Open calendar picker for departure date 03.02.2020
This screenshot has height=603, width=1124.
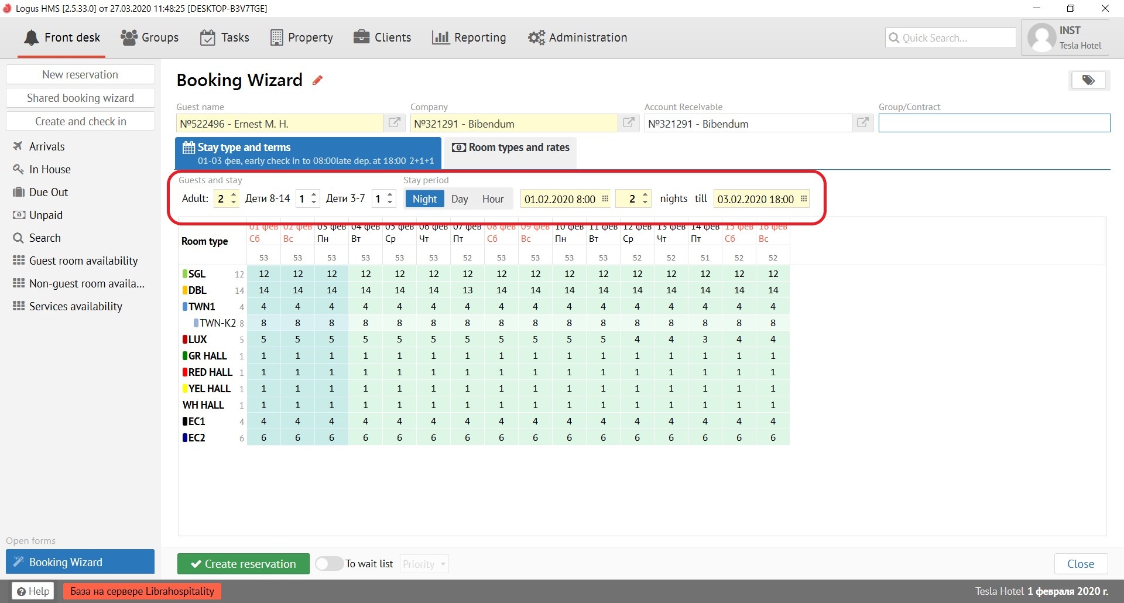click(x=804, y=199)
